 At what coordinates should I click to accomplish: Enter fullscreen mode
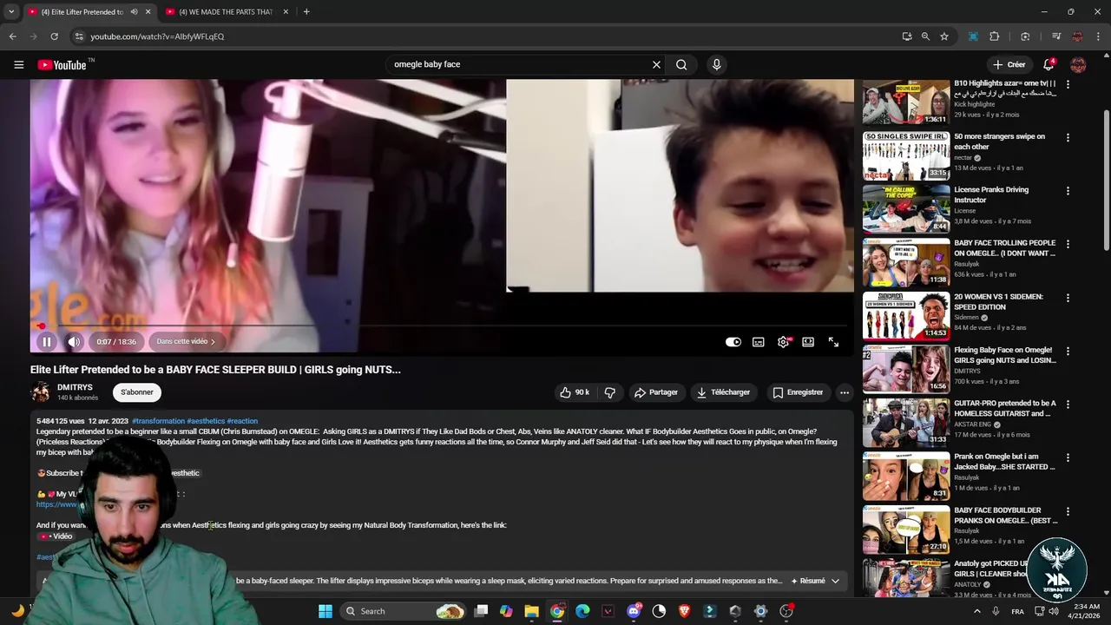coord(833,342)
